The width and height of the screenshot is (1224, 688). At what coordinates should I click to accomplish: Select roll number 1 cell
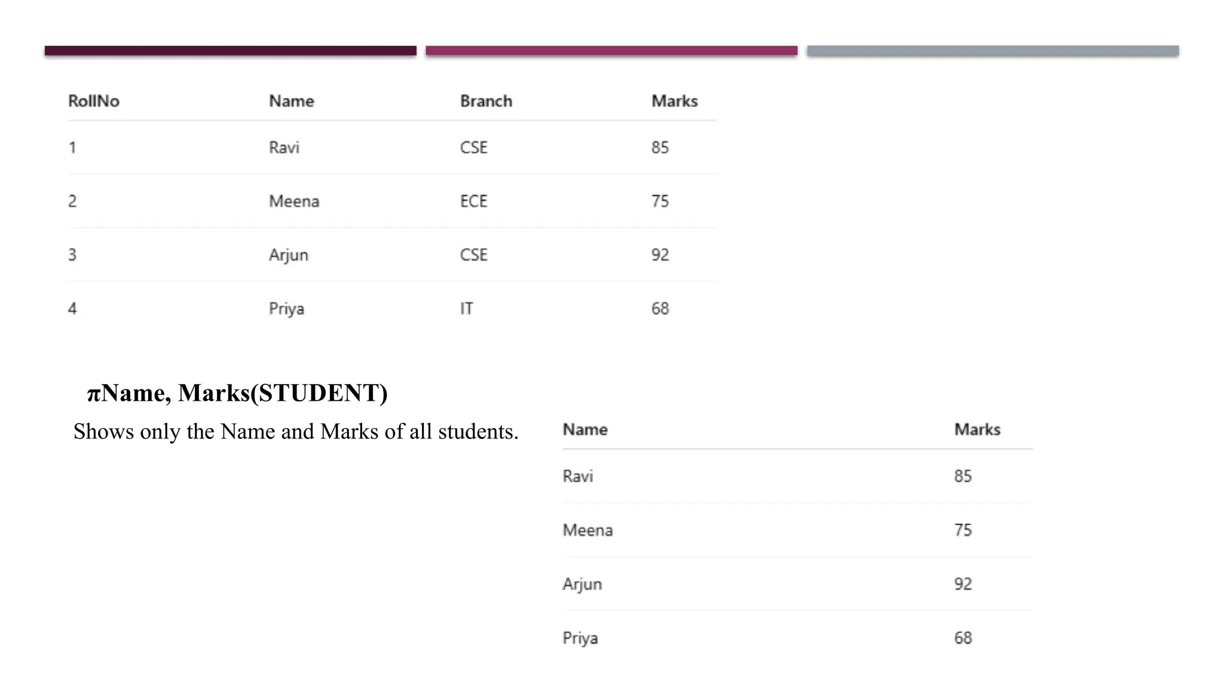72,148
